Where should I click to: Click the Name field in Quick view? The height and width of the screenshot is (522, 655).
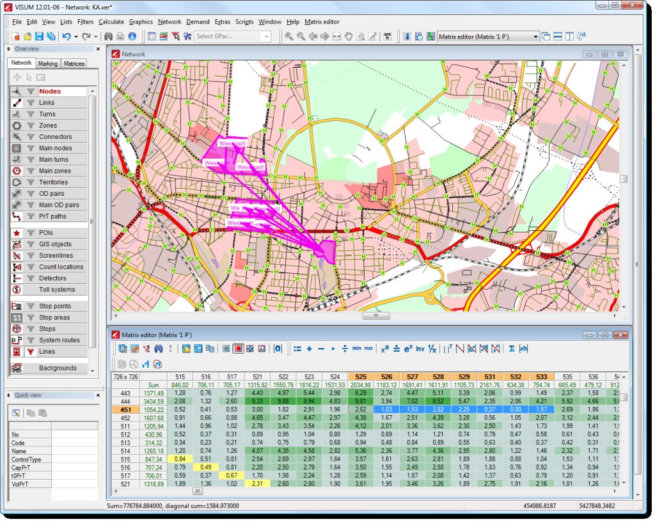74,451
